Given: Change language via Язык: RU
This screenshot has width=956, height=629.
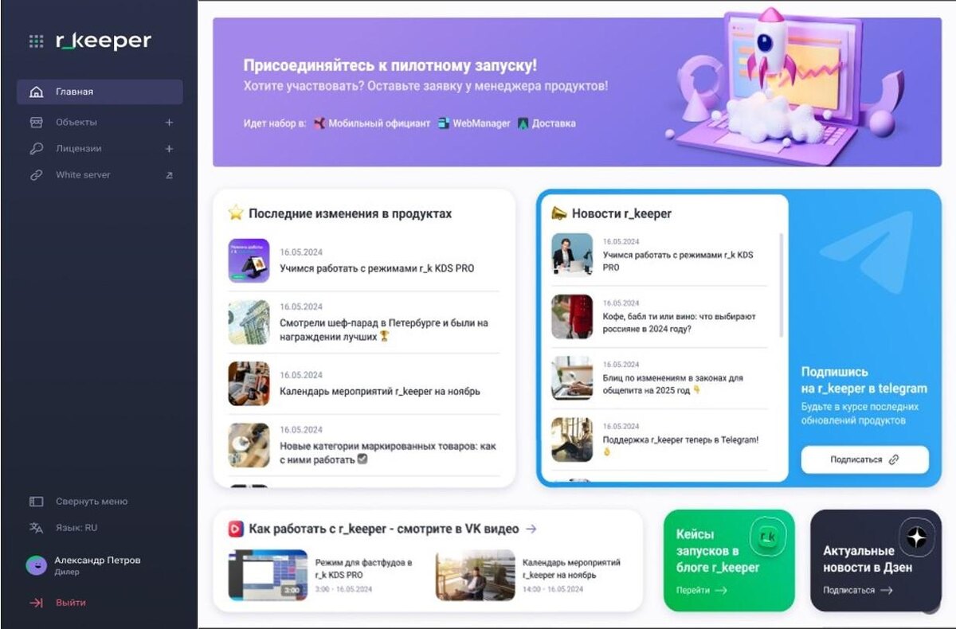Looking at the screenshot, I should pyautogui.click(x=76, y=528).
